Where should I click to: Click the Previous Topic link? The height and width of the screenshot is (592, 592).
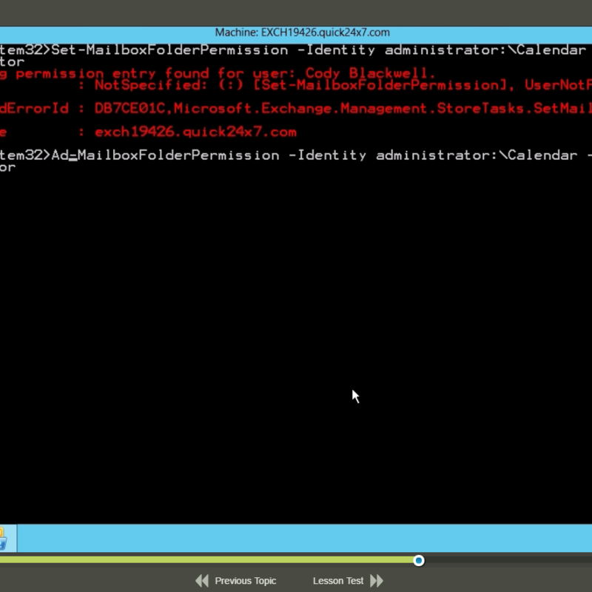point(246,580)
